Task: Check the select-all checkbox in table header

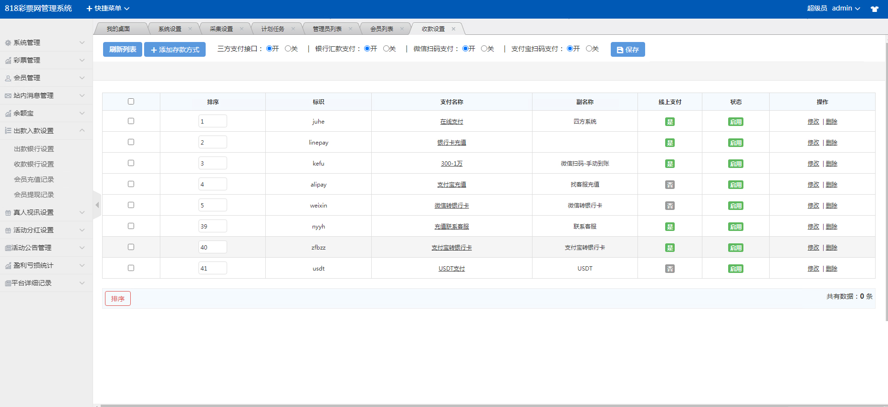Action: [x=131, y=102]
